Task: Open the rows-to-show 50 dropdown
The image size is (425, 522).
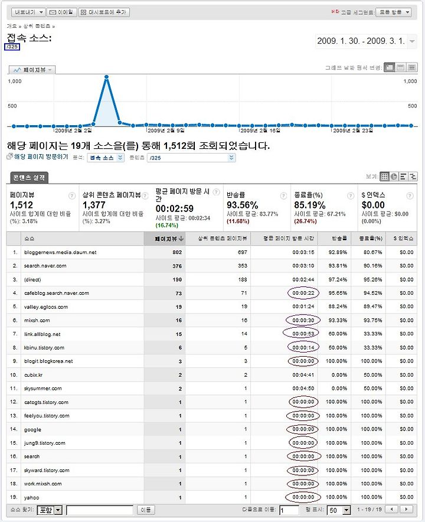Action: pyautogui.click(x=339, y=510)
